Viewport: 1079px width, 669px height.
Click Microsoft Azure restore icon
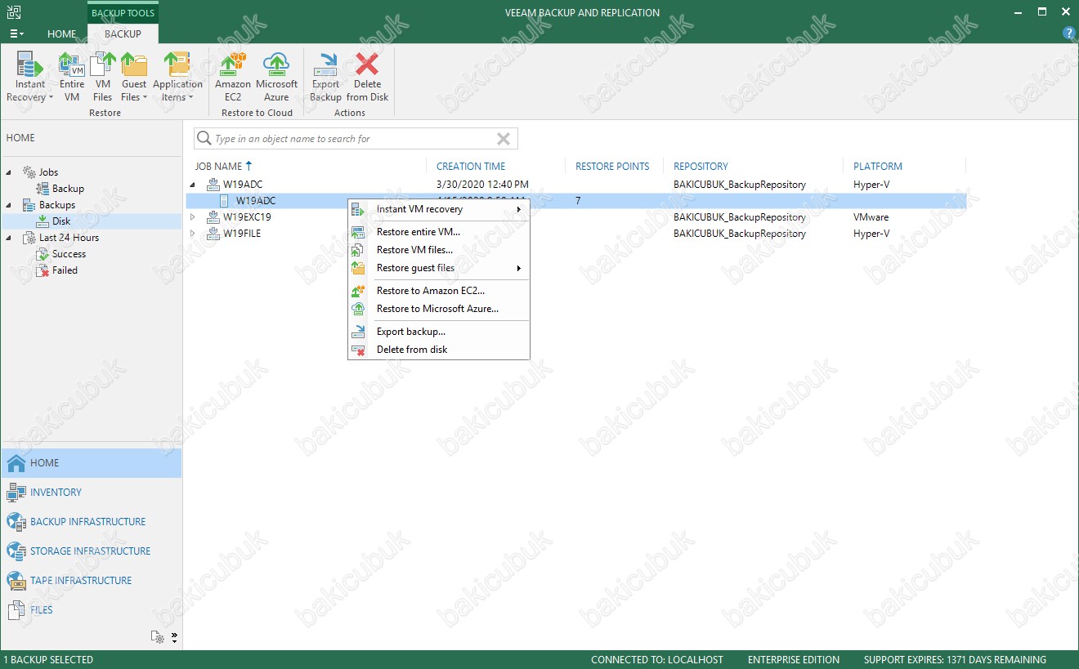276,77
